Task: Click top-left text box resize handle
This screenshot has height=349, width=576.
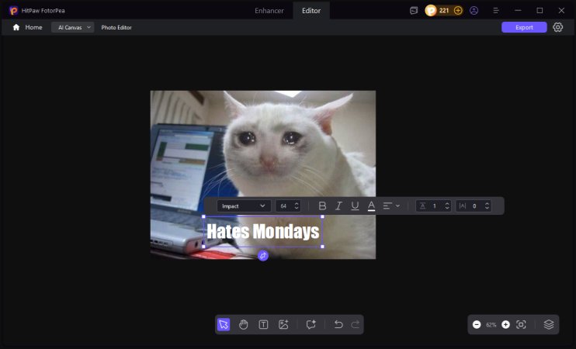Action: pos(203,216)
